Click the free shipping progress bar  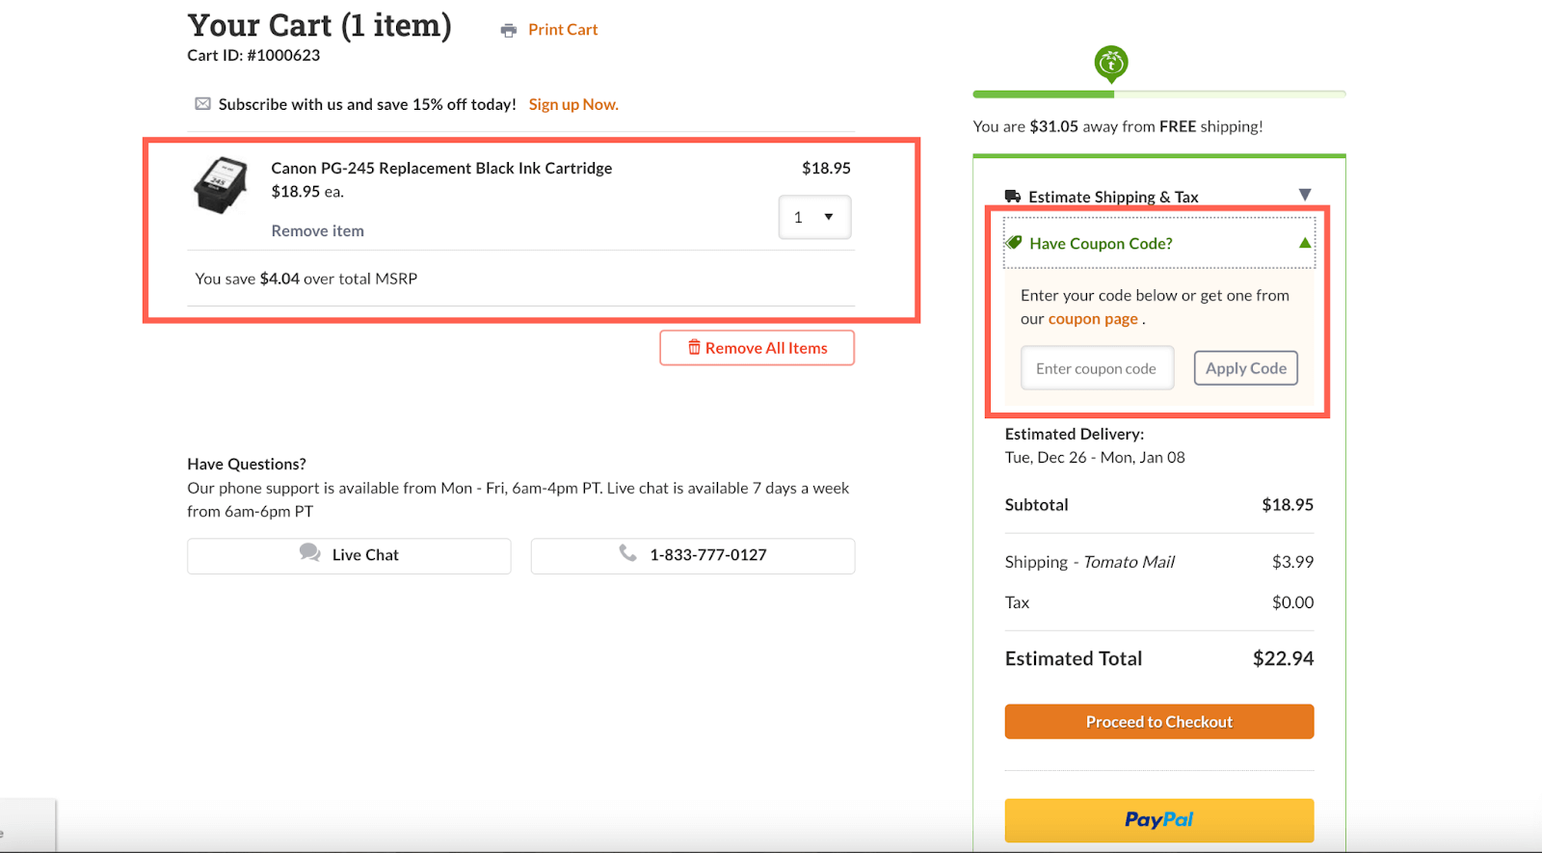coord(1158,93)
